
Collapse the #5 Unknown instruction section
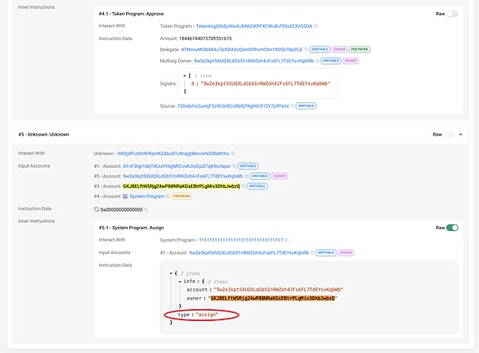coord(461,135)
